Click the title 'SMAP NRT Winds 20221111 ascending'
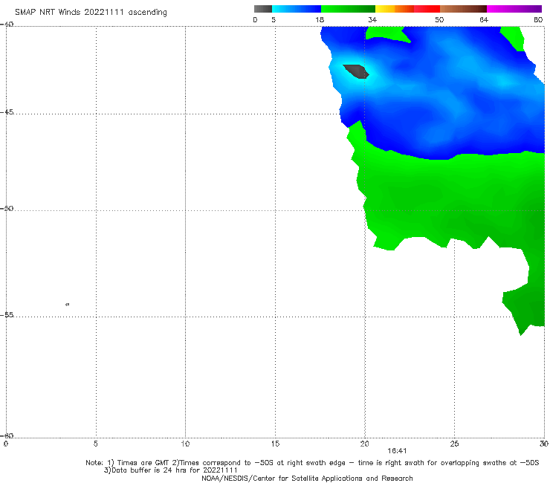Screen dimensions: 550x483 91,13
